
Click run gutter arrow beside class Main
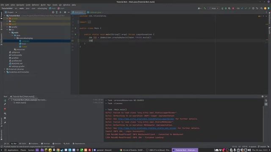75,28
